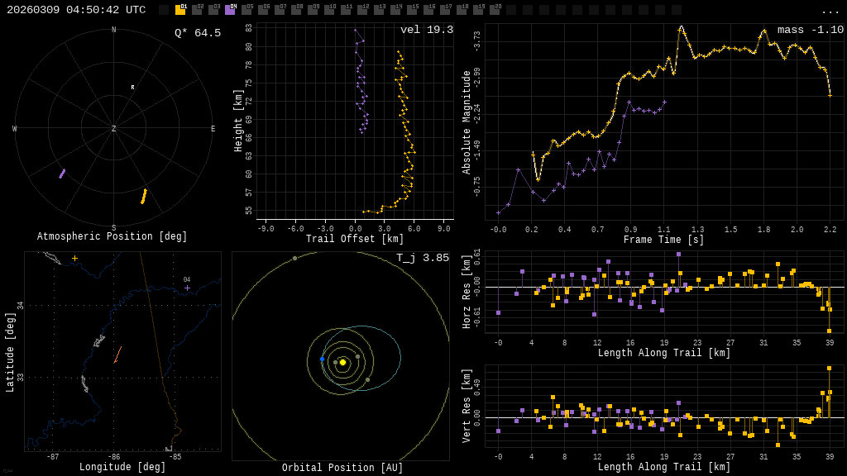This screenshot has height=476, width=847.
Task: Click the UTC timestamp in top-left
Action: click(76, 10)
